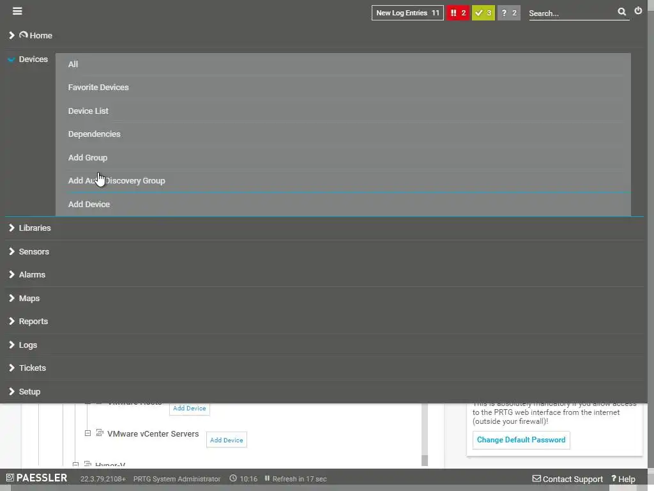Viewport: 654px width, 491px height.
Task: Expand the Home menu chevron
Action: click(x=11, y=36)
